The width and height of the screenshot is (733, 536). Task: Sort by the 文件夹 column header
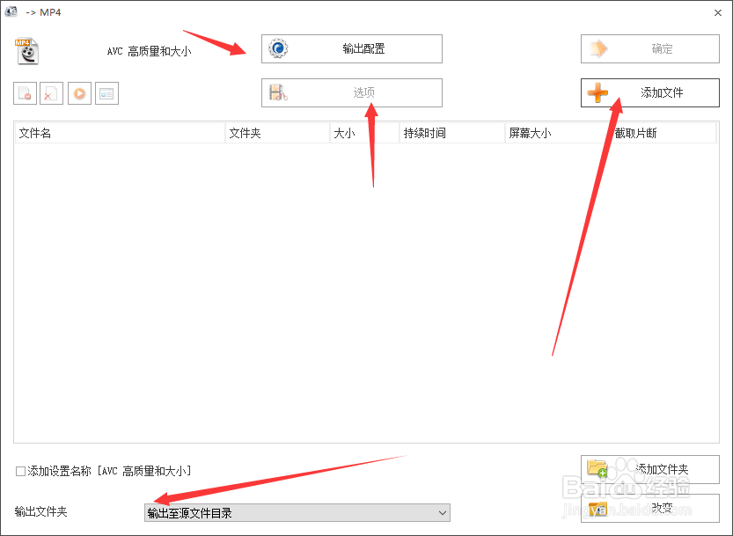pyautogui.click(x=277, y=133)
